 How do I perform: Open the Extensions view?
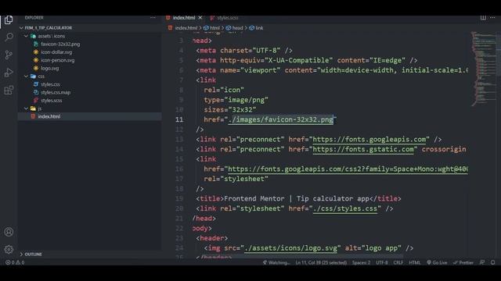pos(9,91)
